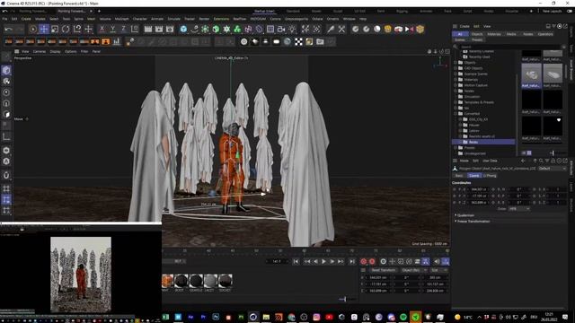Toggle keyframe circle for P.X coordinate
Screen dimensions: 575x323
(455, 189)
